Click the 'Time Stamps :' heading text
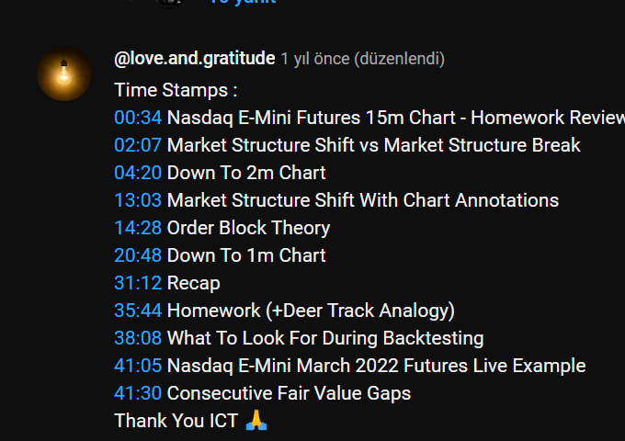The image size is (625, 441). click(176, 90)
